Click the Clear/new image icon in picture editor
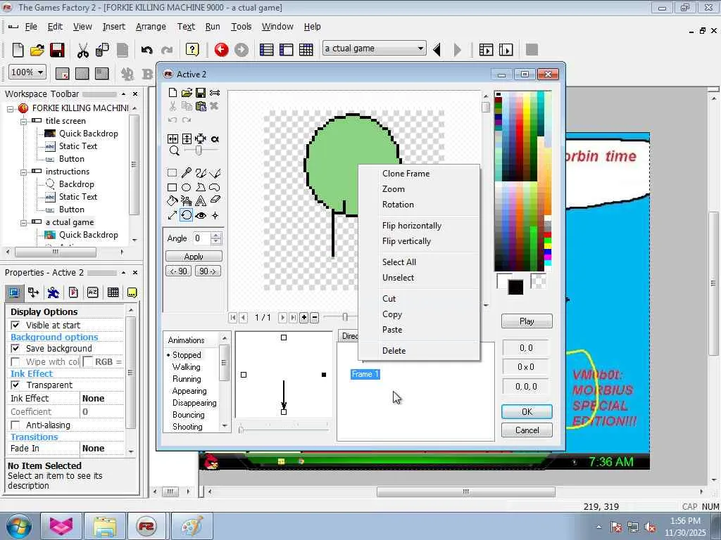This screenshot has height=540, width=721. tap(173, 93)
